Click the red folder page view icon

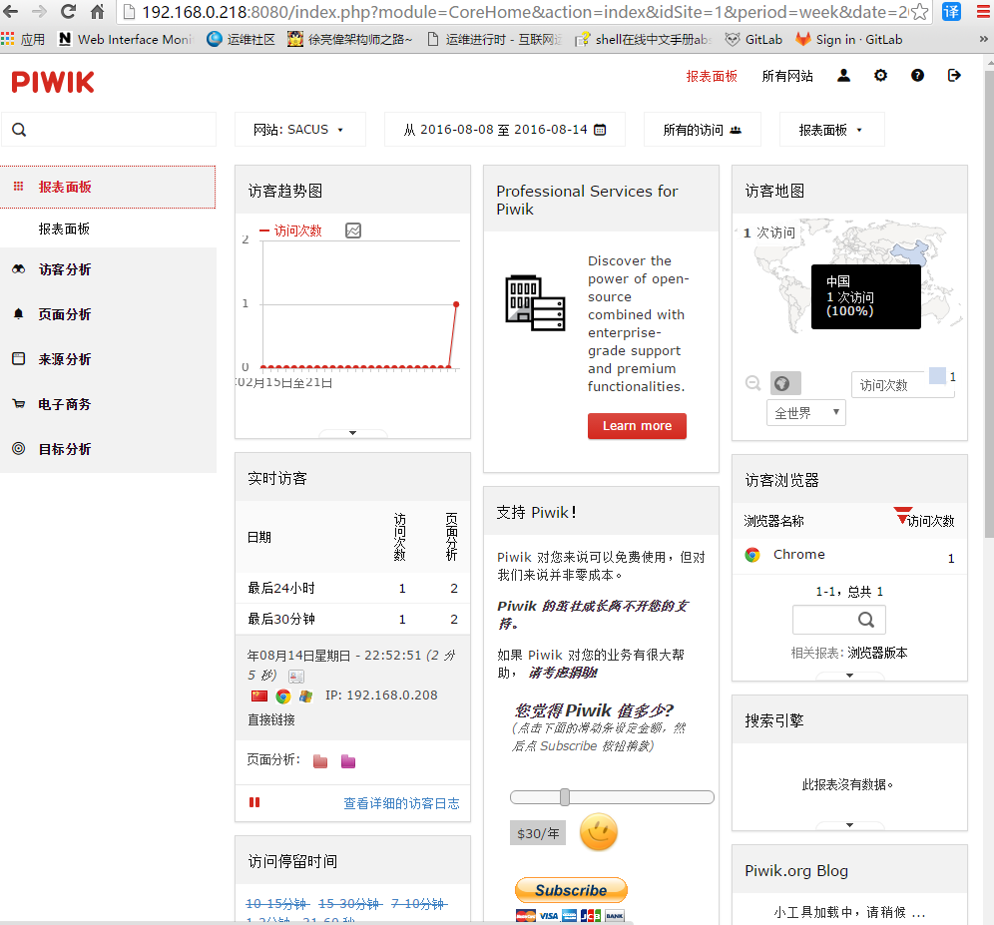pos(320,761)
